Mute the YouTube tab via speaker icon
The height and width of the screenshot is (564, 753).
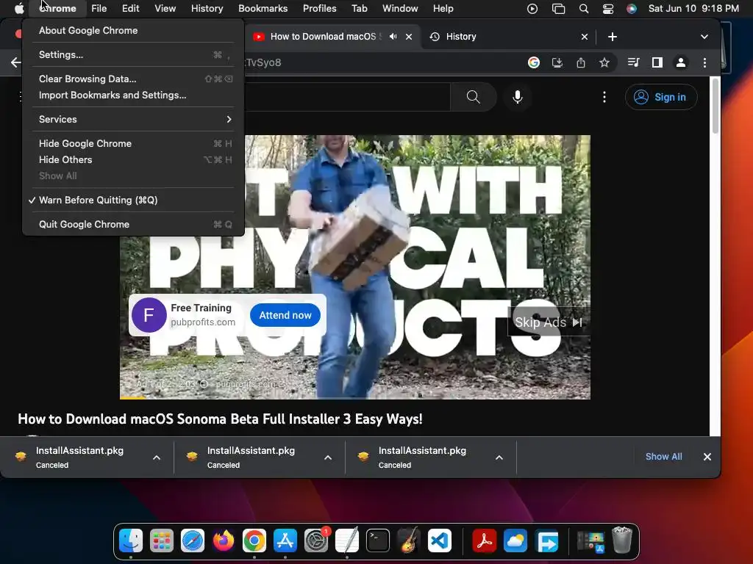[x=393, y=37]
